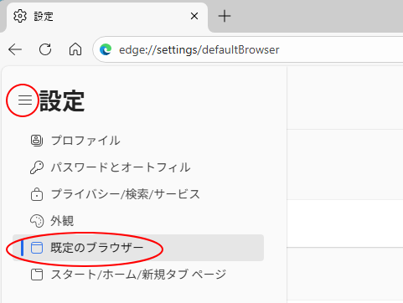Click the lock icon for privacy
Viewport: 403px width, 303px height.
click(37, 194)
